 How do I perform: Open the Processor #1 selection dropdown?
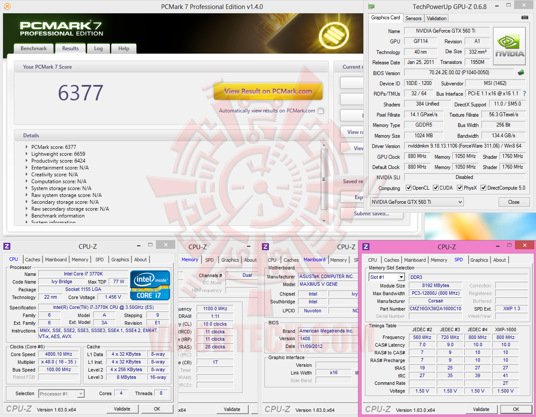click(x=61, y=393)
